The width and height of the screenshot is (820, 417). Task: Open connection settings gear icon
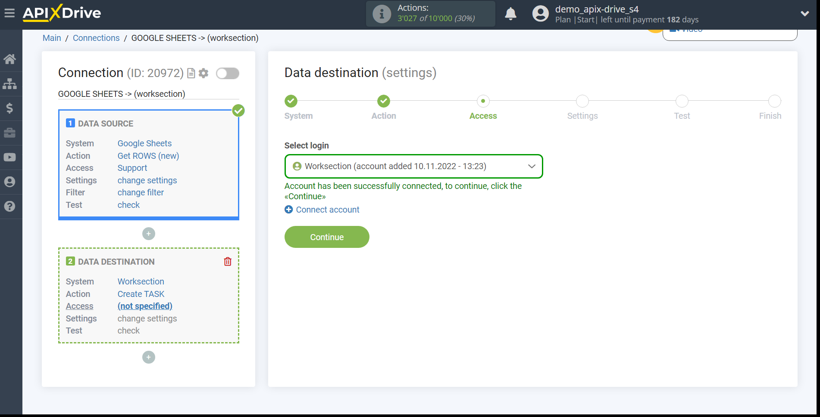click(203, 73)
